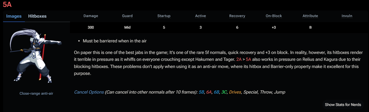Click Show Stats for Nerds button
369x112 pixels.
[x=343, y=105]
